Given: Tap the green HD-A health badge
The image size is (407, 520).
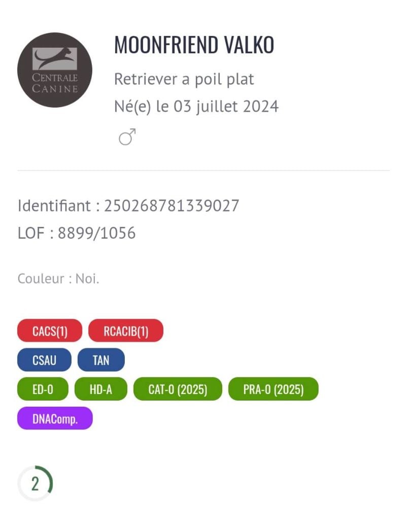Looking at the screenshot, I should pos(101,389).
